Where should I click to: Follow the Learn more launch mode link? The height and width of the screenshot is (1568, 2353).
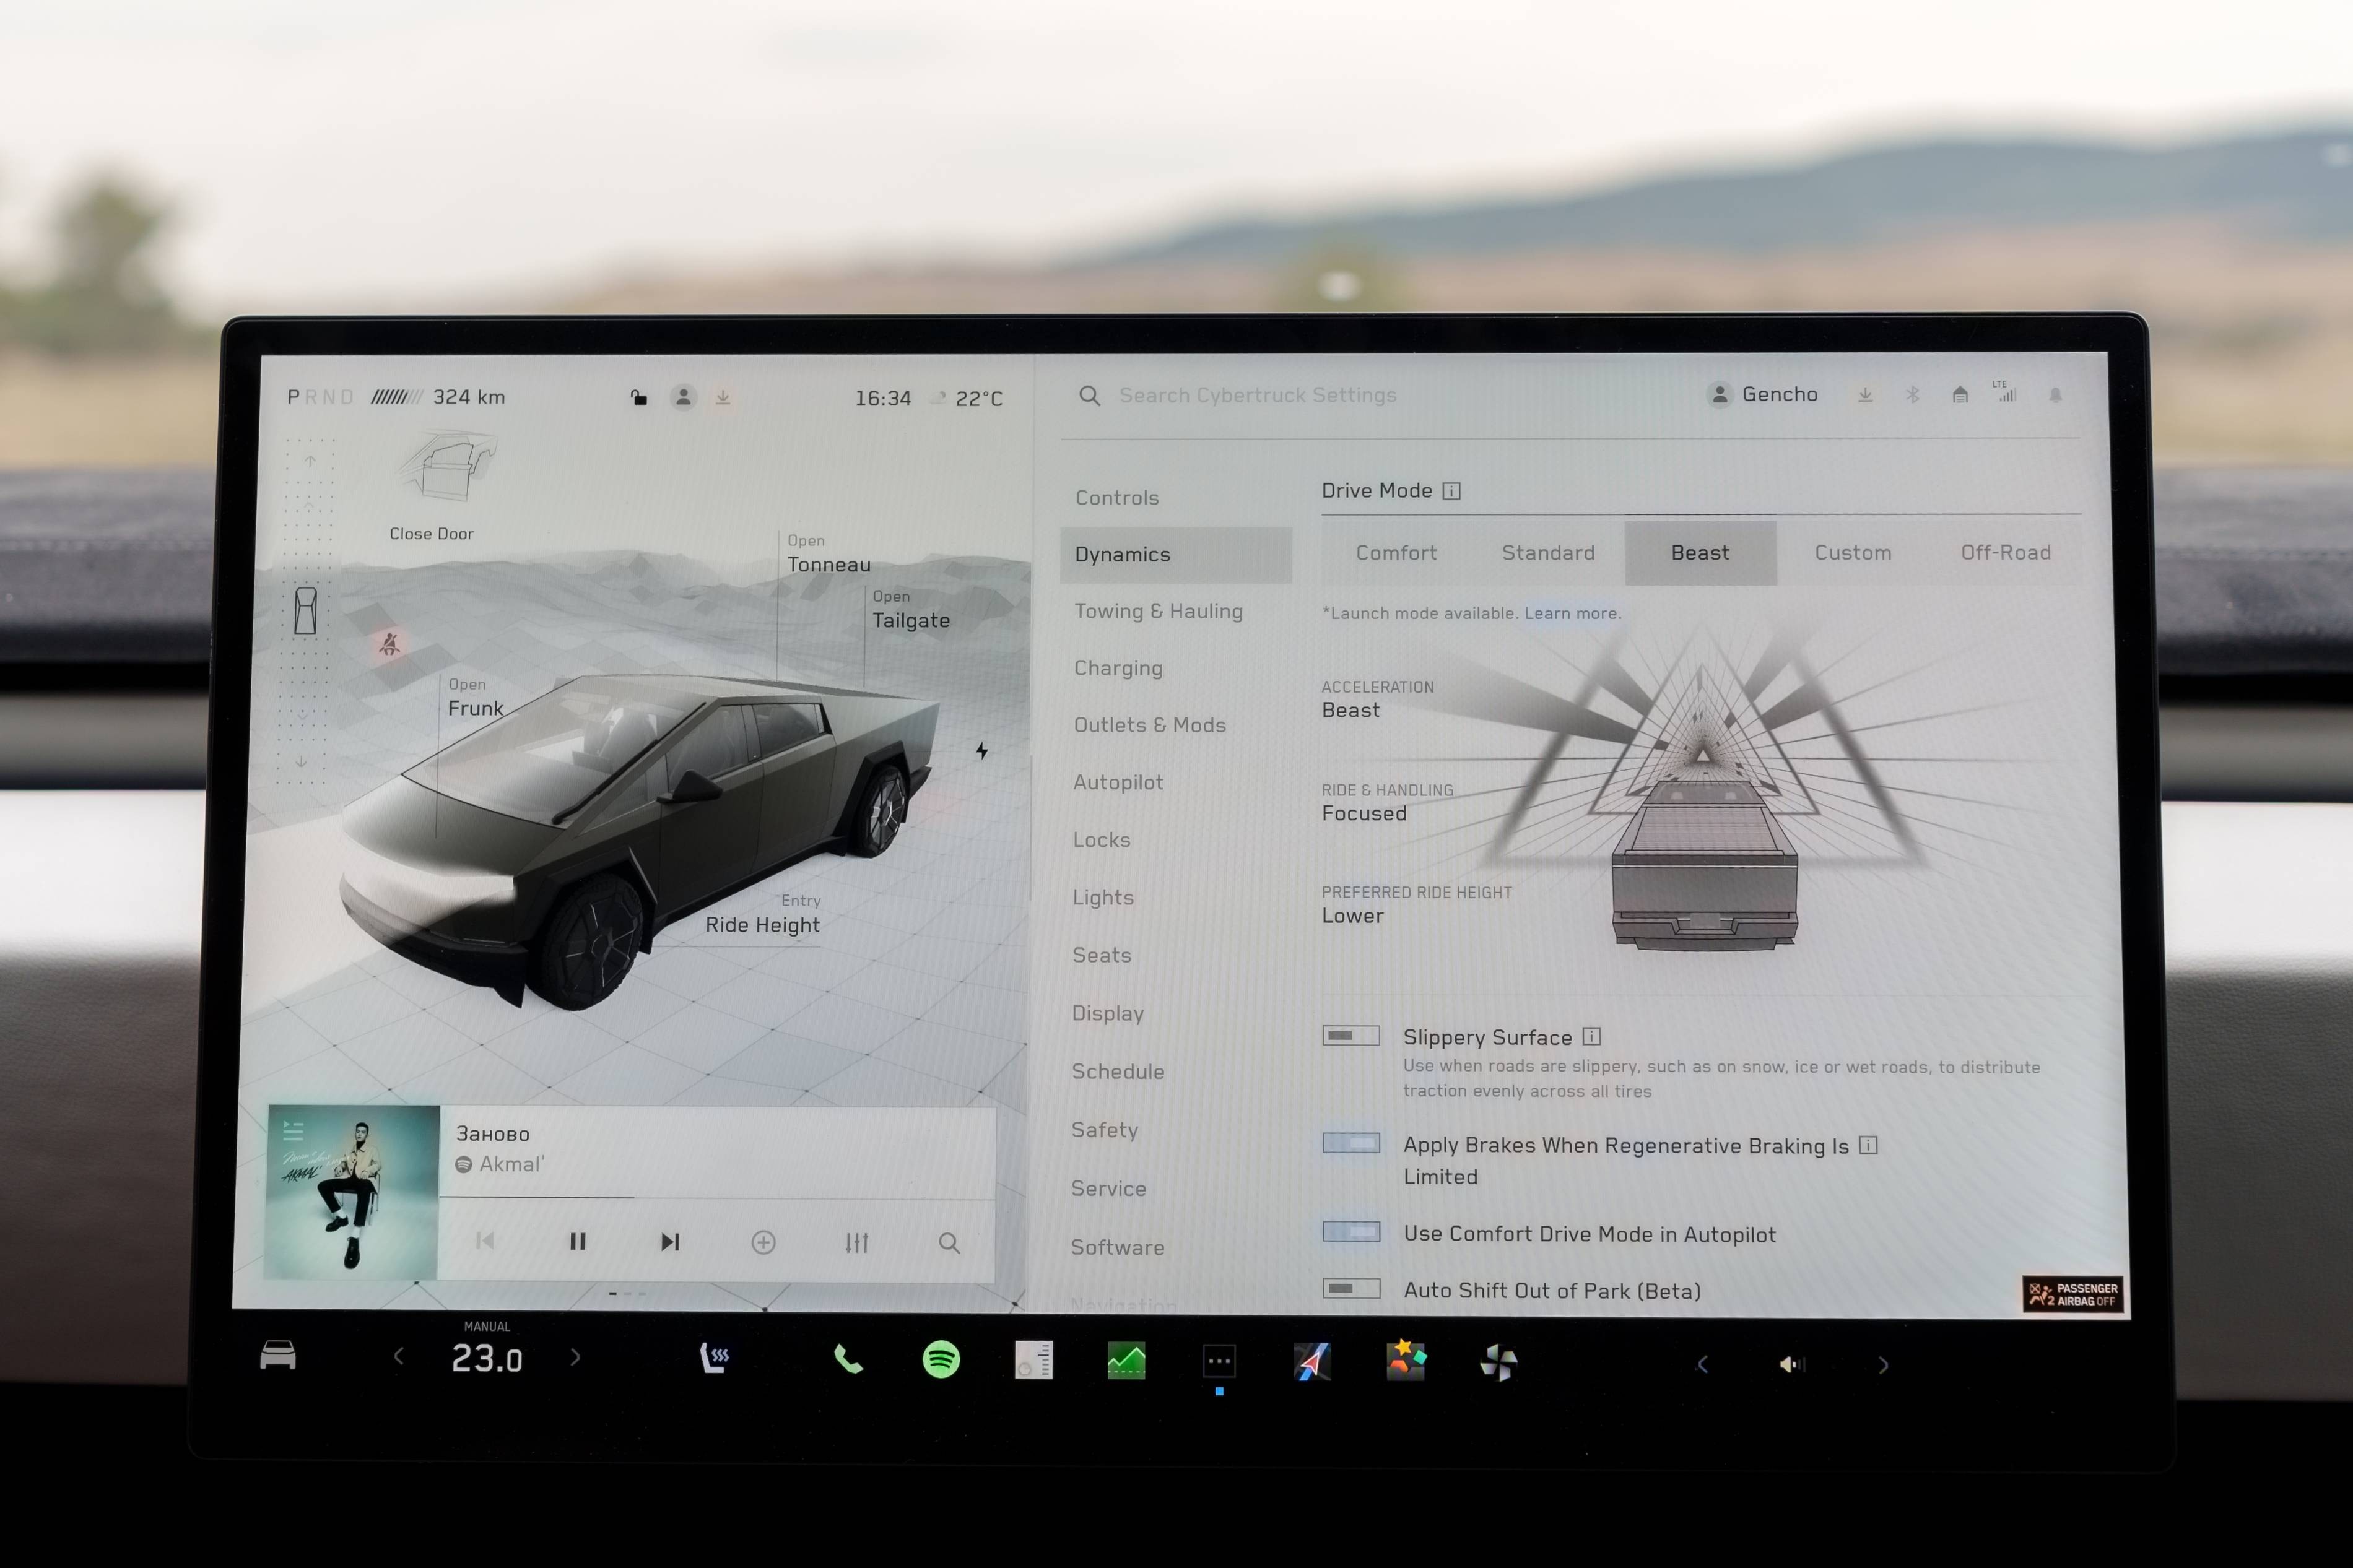click(1572, 613)
